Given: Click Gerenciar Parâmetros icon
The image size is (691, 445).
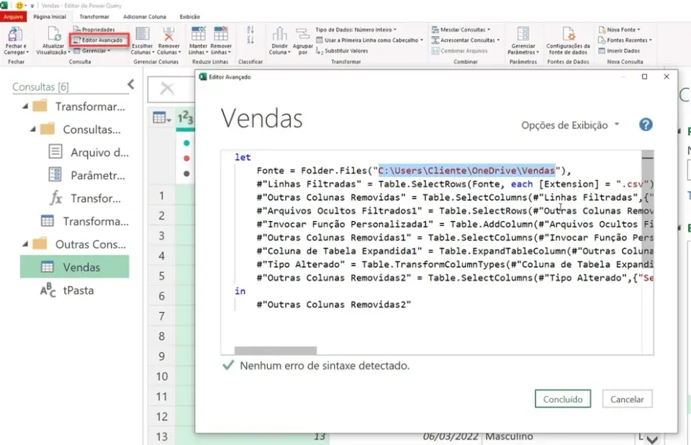Looking at the screenshot, I should pos(523,35).
